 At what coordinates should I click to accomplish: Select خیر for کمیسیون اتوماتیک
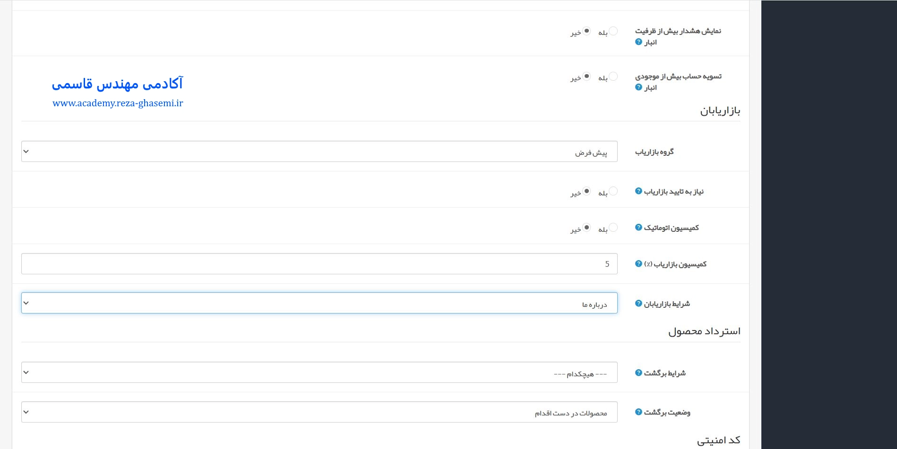point(586,228)
